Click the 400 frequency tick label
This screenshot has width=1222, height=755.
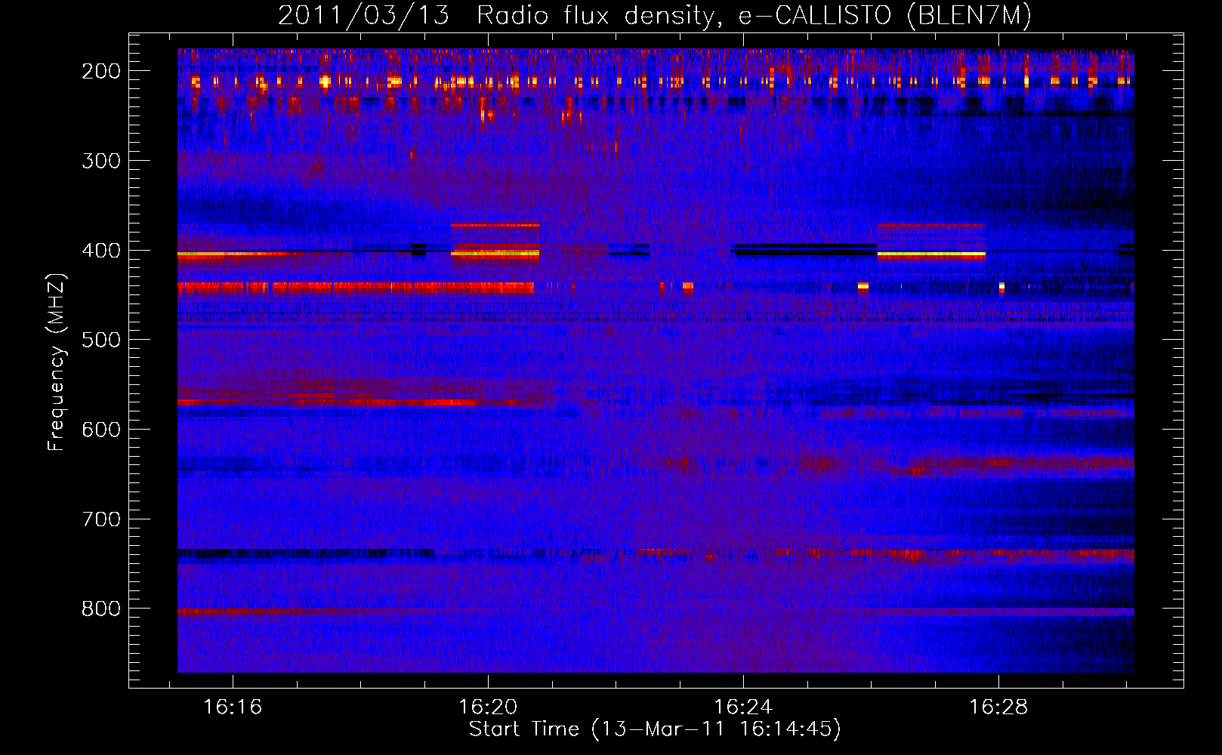pos(101,251)
